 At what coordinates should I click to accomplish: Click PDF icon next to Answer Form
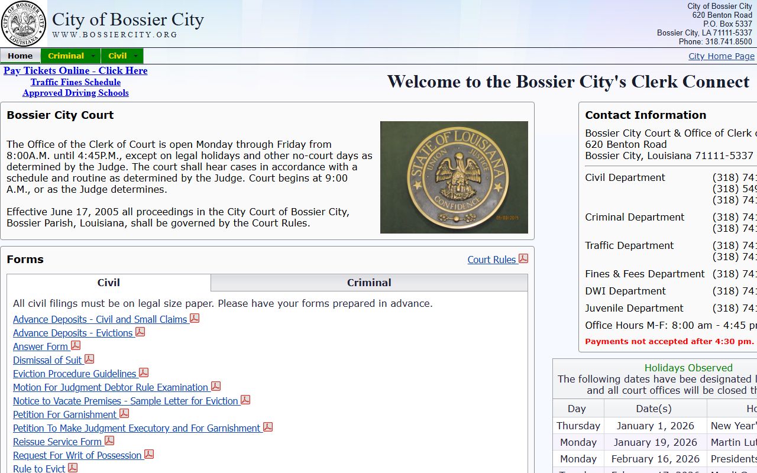point(76,345)
